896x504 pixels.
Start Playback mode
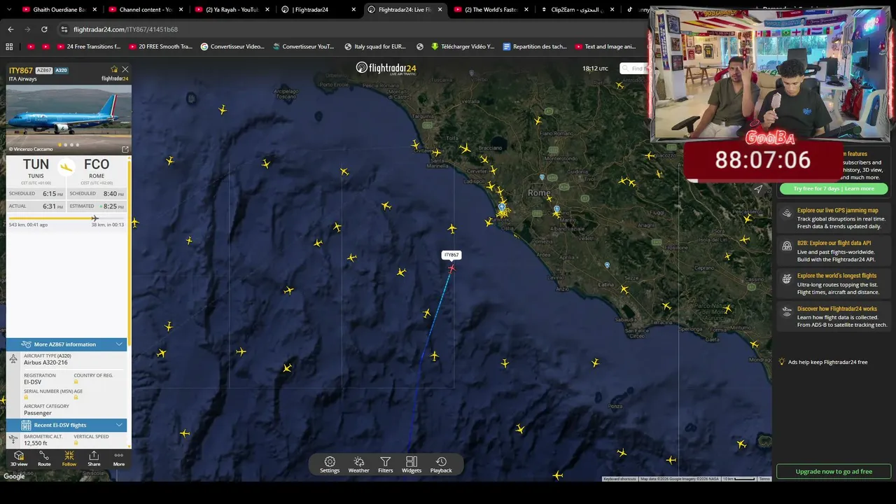pos(441,465)
